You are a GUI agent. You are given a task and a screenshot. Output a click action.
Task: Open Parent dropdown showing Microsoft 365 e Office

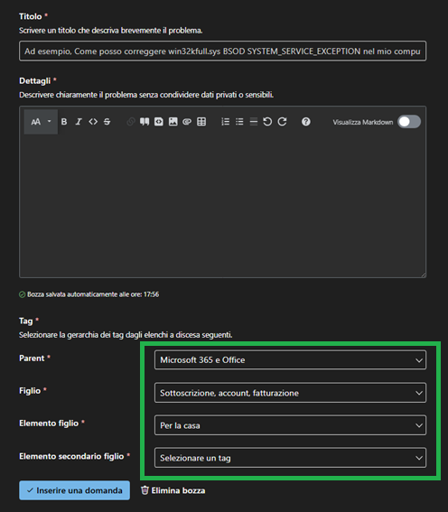click(x=290, y=360)
